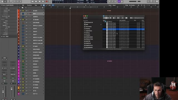The image size is (178, 100).
Task: Click the Rewind transport button
Action: (x=33, y=1)
